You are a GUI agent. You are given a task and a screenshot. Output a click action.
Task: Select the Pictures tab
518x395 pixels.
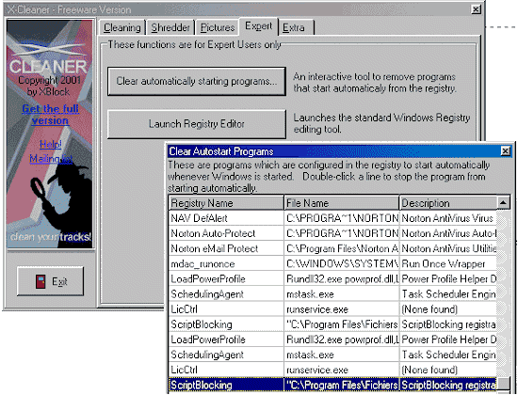tap(218, 27)
